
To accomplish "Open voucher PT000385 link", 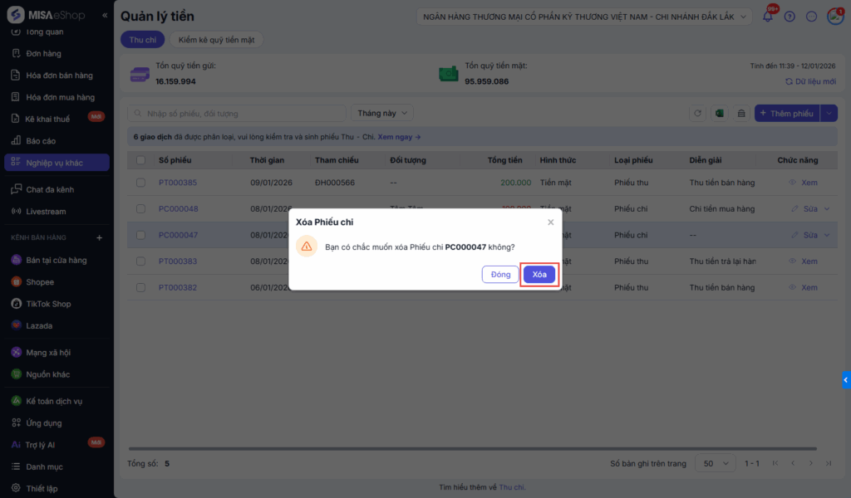I will 178,183.
